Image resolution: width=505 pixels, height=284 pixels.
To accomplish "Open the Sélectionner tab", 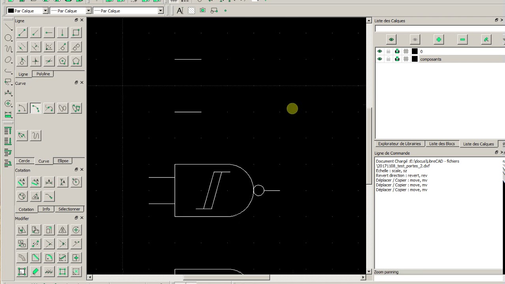I will 69,209.
